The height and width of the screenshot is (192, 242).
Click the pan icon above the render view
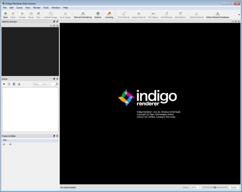236,21
